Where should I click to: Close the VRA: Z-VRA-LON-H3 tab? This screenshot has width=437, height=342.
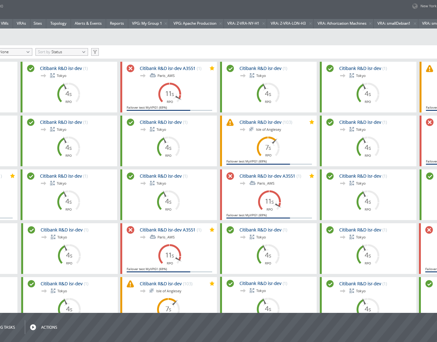310,24
